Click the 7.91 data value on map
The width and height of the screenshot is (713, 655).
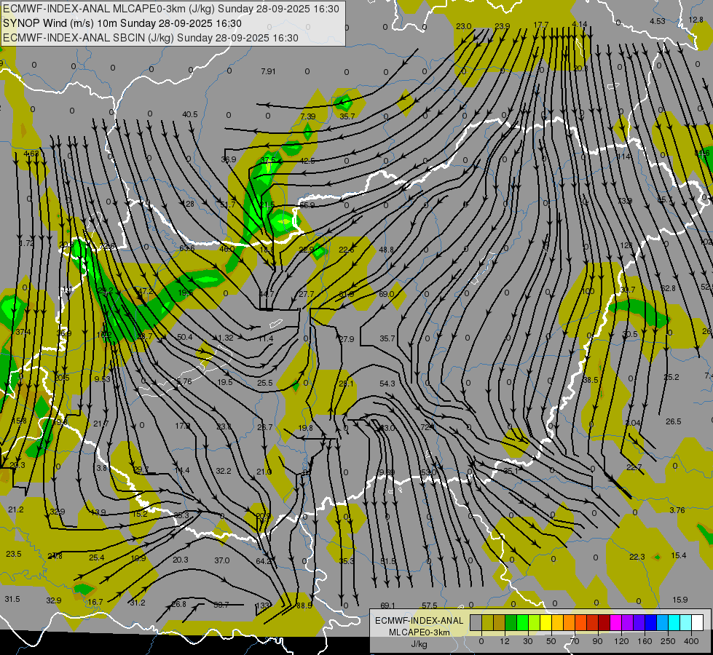point(268,71)
